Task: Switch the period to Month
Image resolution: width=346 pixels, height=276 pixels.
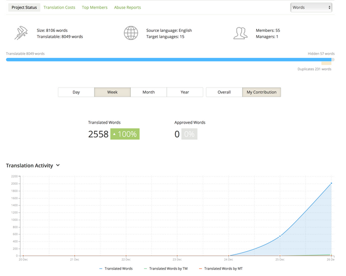Action: coord(149,92)
